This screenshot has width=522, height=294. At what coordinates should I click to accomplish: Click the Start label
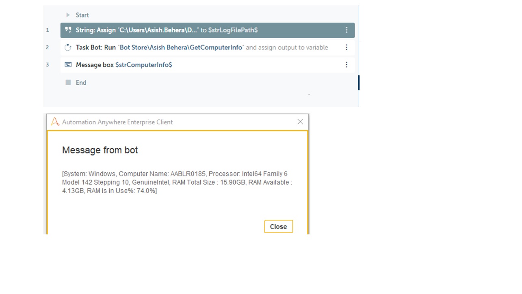coord(82,15)
